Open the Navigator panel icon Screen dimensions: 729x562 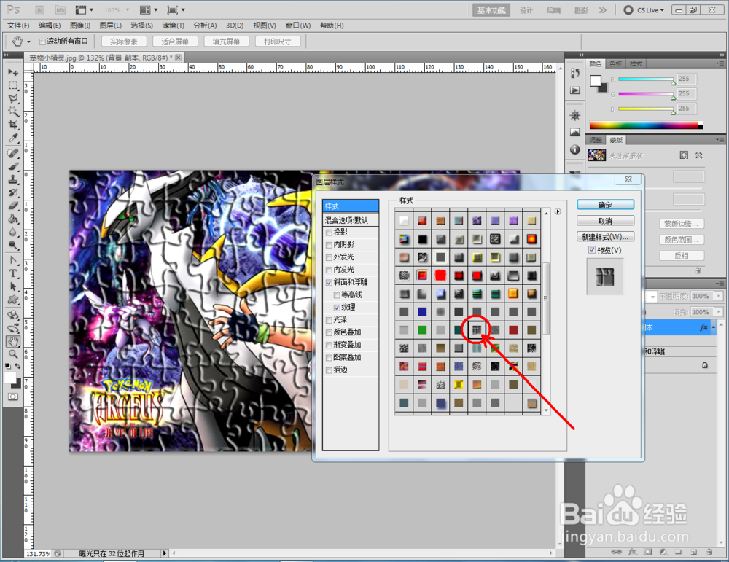(575, 115)
